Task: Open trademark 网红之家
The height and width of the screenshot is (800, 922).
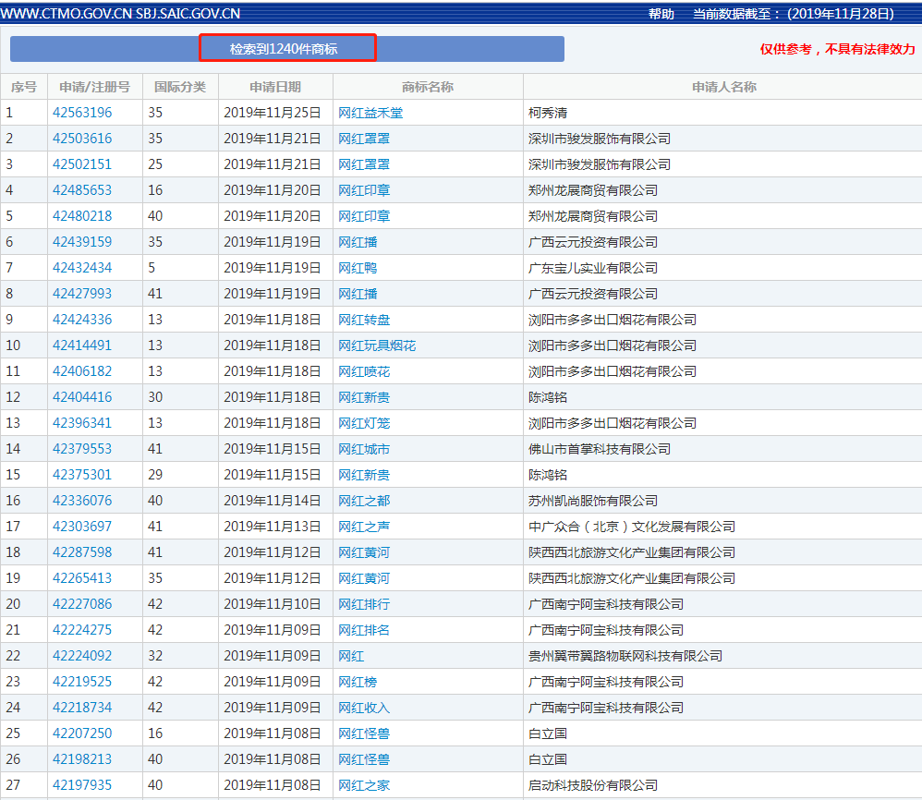Action: (x=364, y=784)
